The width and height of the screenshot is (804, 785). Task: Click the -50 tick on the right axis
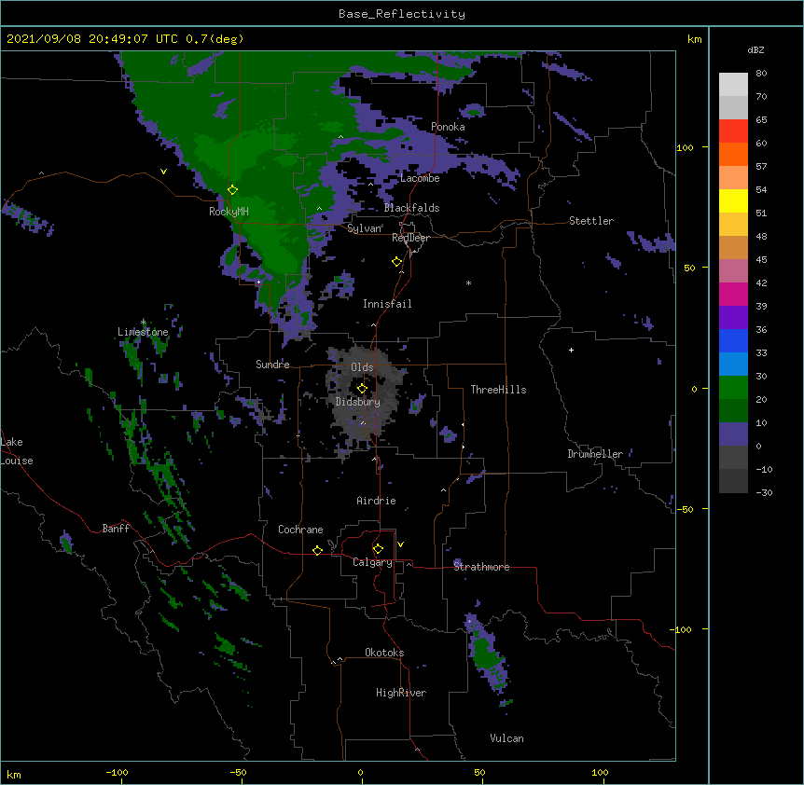pos(685,509)
